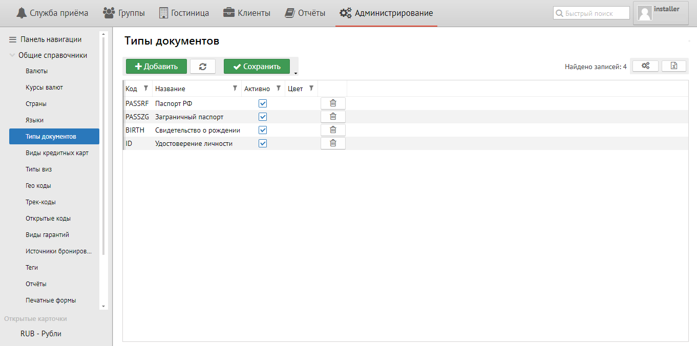Open the Гостиница menu
The width and height of the screenshot is (697, 346).
pos(184,13)
